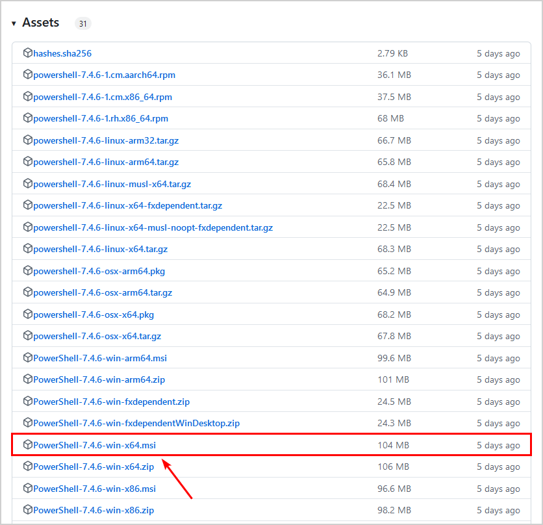Click the package icon for linux-arm64.tar.gz
The image size is (543, 525).
click(28, 162)
